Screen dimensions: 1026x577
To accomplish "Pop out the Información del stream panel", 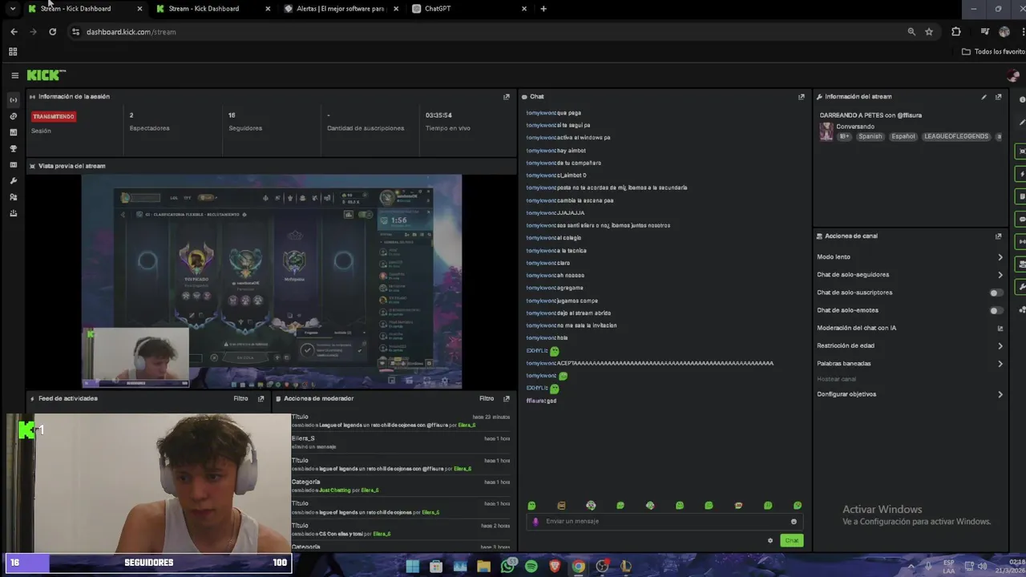I will pos(998,96).
